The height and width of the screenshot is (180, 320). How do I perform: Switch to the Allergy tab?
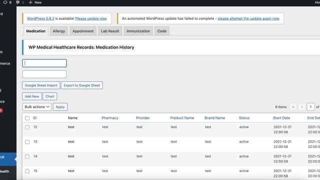pyautogui.click(x=59, y=31)
